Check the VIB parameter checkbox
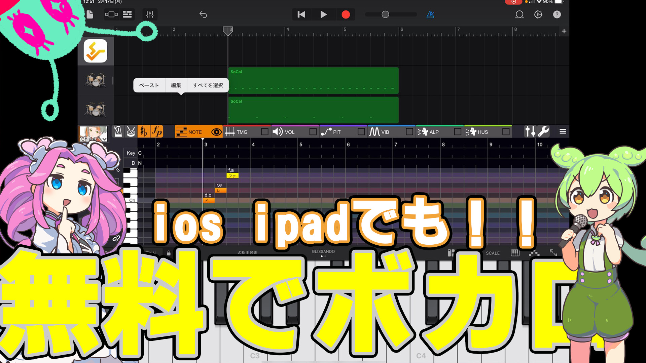This screenshot has width=646, height=363. (409, 132)
